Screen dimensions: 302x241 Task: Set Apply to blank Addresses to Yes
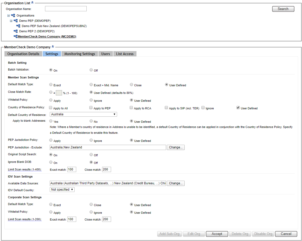51,121
